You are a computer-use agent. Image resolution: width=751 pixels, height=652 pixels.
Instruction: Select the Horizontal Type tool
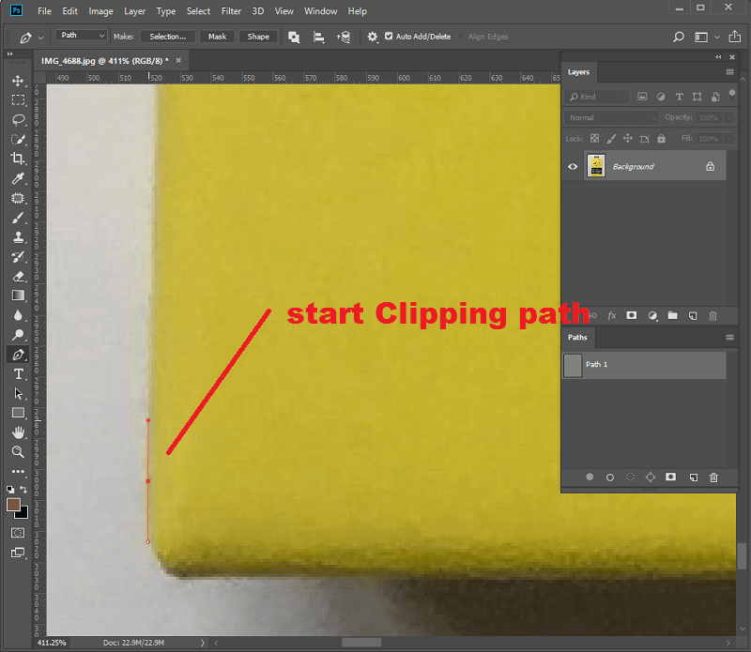pyautogui.click(x=18, y=374)
